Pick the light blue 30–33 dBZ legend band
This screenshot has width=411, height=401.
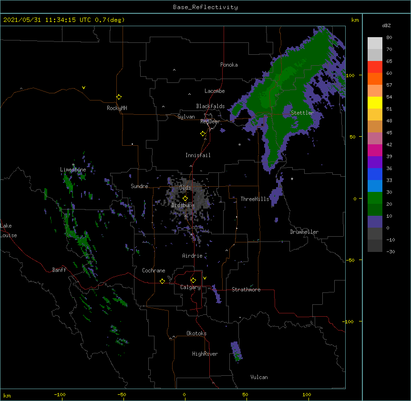click(375, 186)
